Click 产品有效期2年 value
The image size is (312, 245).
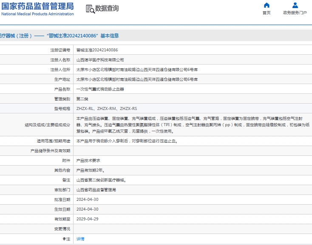90,170
